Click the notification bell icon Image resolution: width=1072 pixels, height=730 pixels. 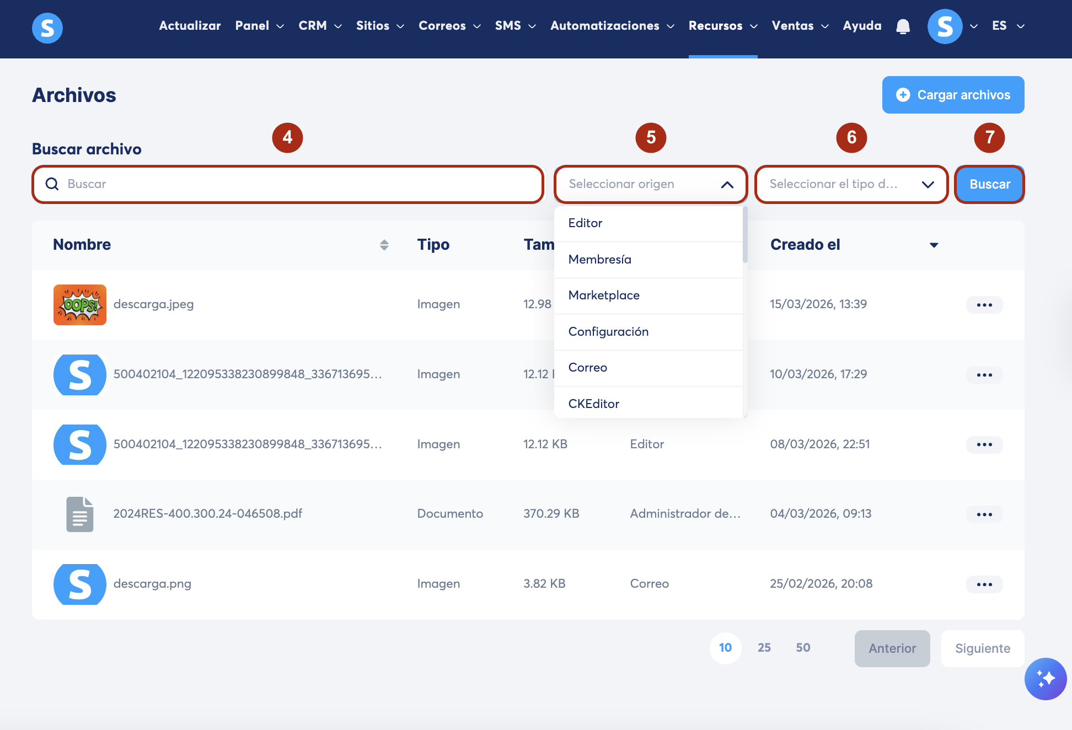(903, 26)
